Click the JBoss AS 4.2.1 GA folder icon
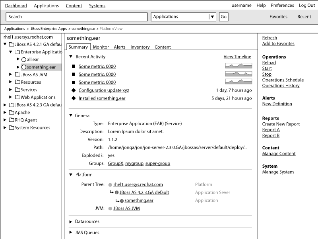The height and width of the screenshot is (239, 318). [12, 44]
